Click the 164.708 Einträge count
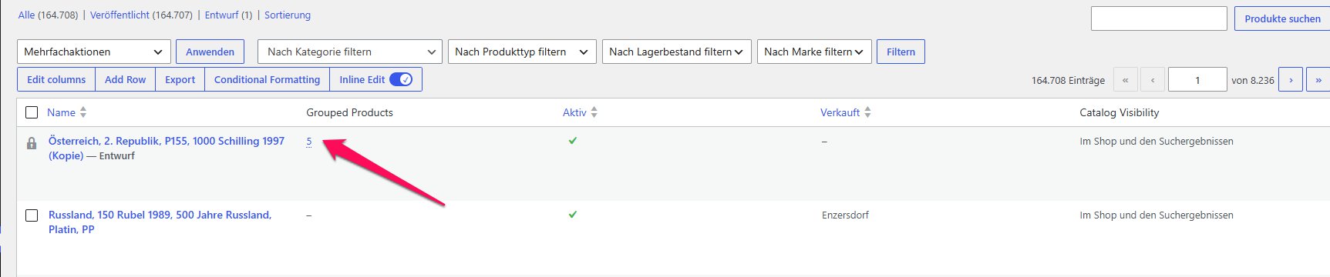The width and height of the screenshot is (1330, 277). [1068, 80]
